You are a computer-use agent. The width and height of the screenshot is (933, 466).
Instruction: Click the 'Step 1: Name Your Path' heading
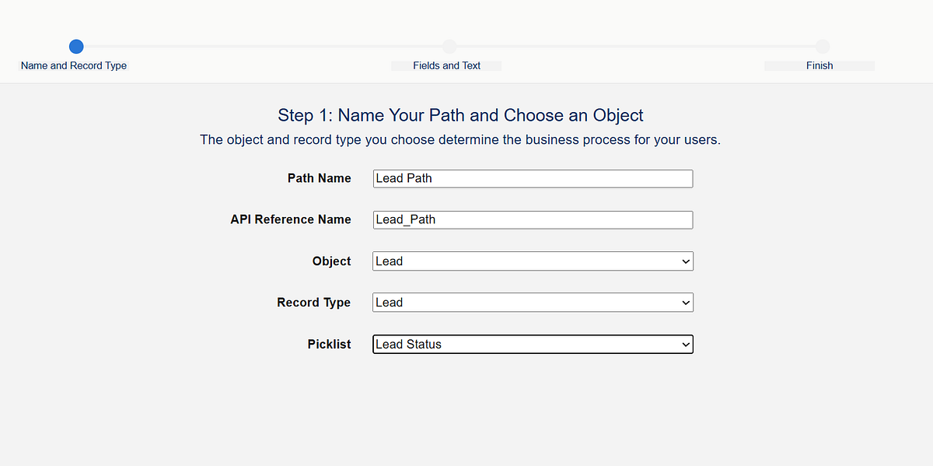coord(460,116)
